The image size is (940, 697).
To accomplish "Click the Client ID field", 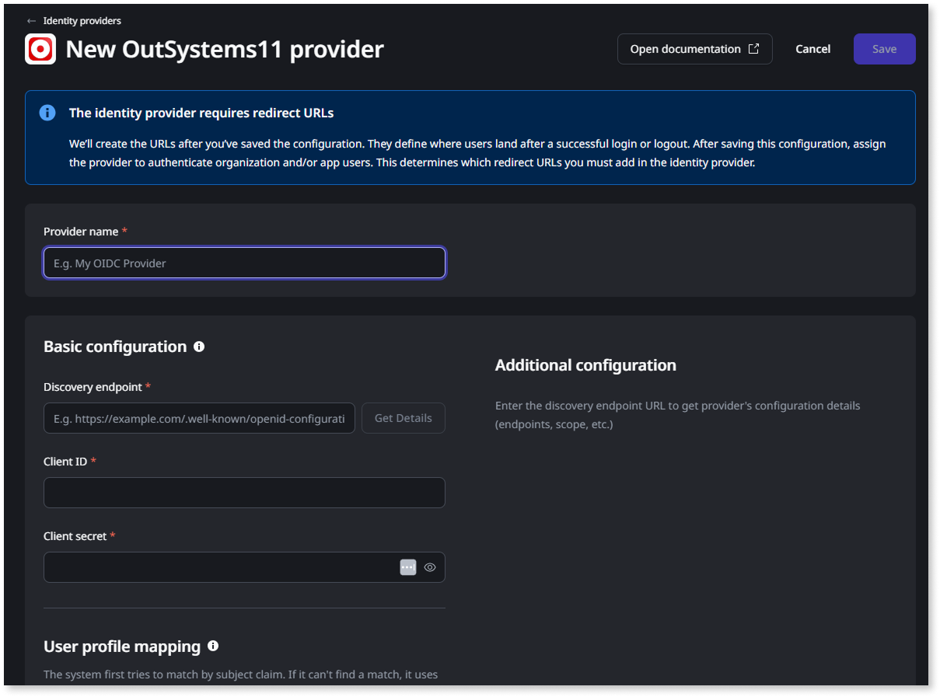I will point(244,493).
